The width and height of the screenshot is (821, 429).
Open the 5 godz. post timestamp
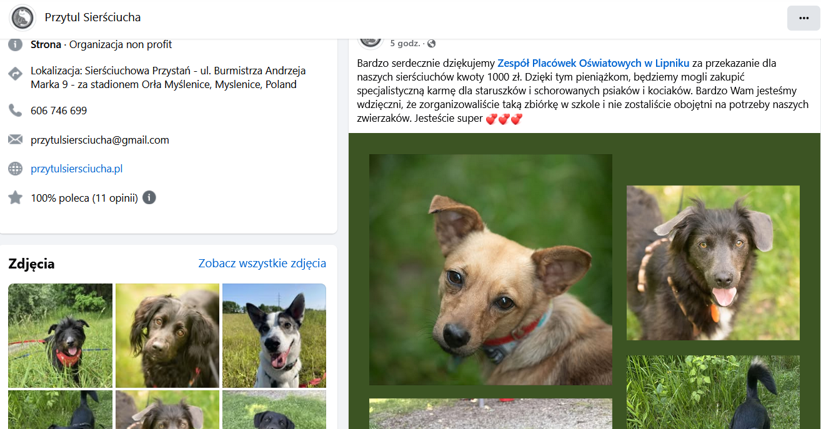pos(405,44)
